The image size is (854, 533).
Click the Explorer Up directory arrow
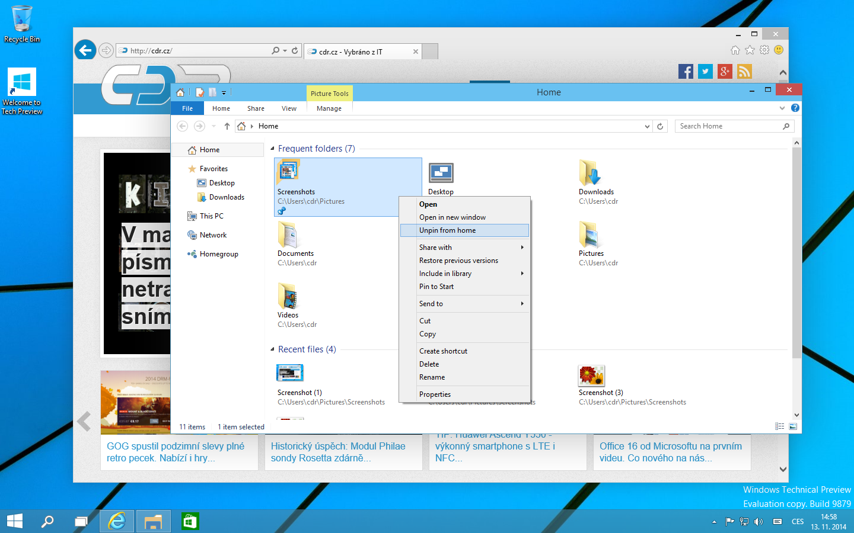click(227, 126)
